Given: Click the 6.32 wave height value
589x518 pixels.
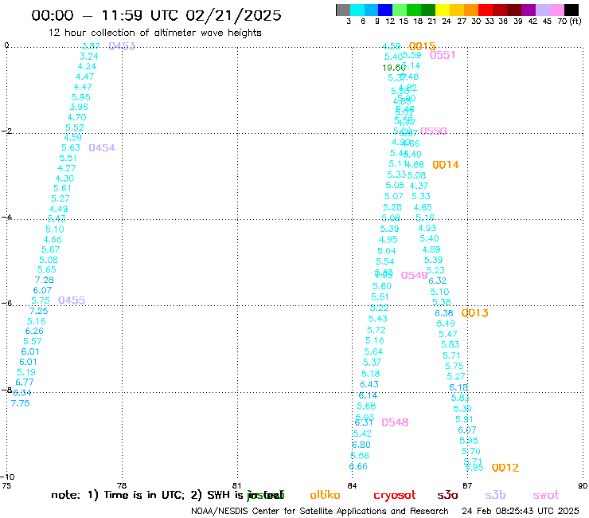Looking at the screenshot, I should 437,281.
